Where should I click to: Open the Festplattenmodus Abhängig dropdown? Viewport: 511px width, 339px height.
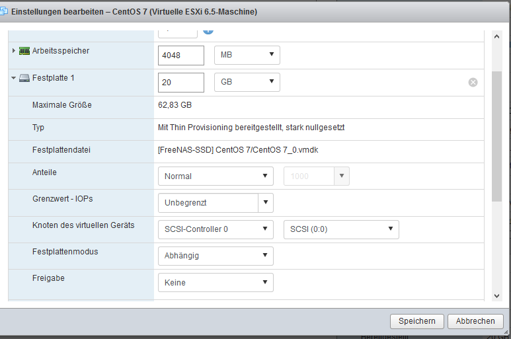click(x=216, y=256)
